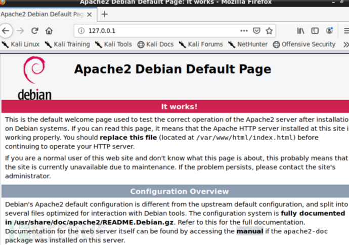Select the Apache2 Debian Default Page tab
The height and width of the screenshot is (245, 349).
[42, 14]
